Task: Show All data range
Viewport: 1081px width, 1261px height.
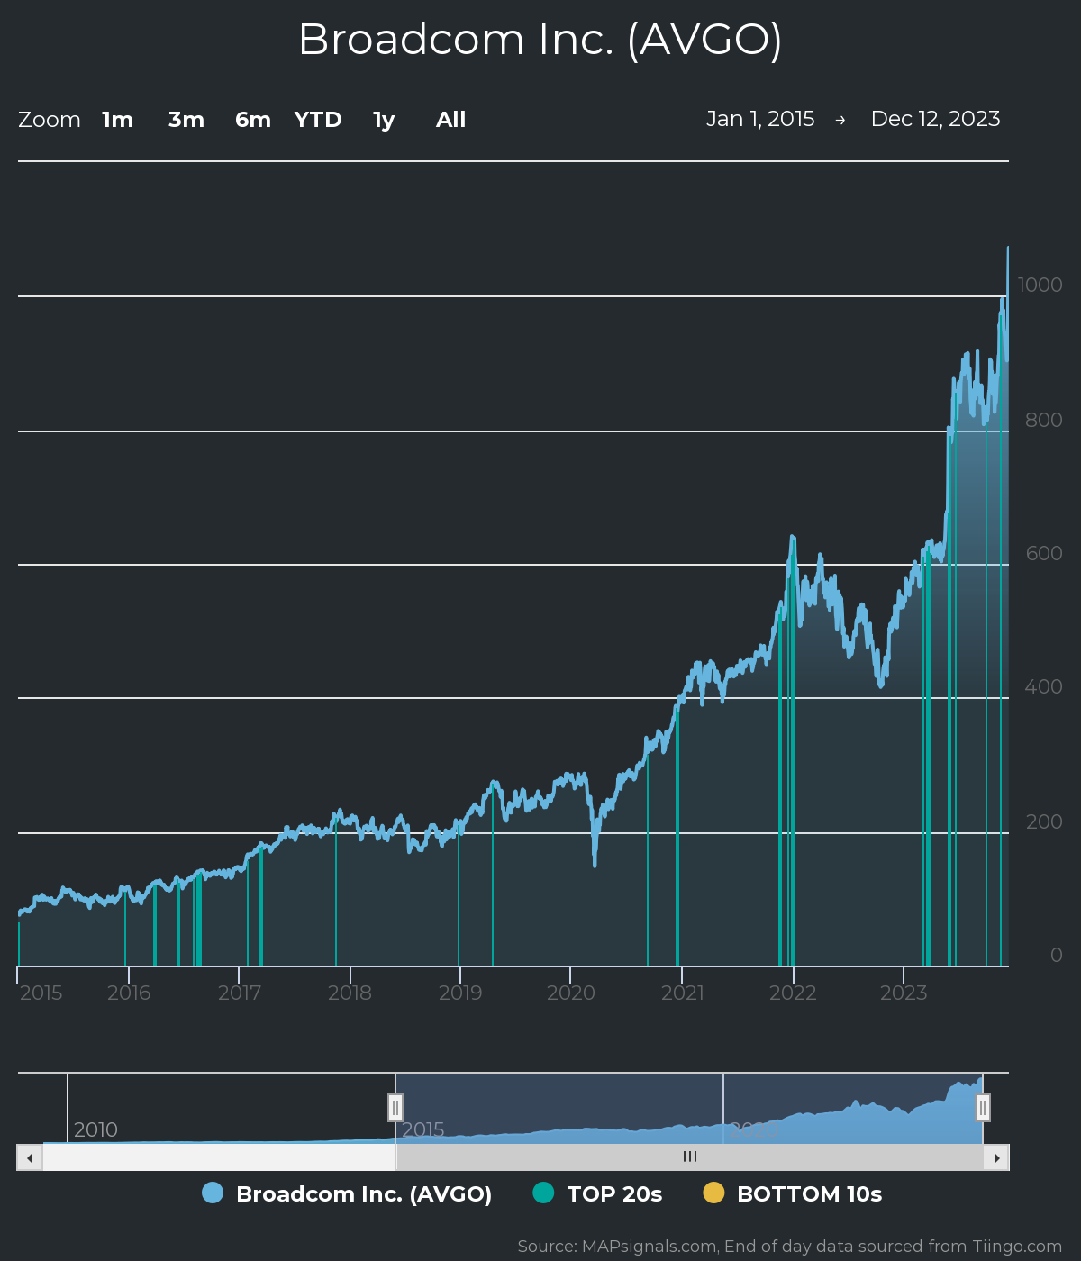Action: tap(450, 120)
